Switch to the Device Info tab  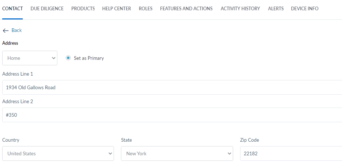[x=304, y=8]
